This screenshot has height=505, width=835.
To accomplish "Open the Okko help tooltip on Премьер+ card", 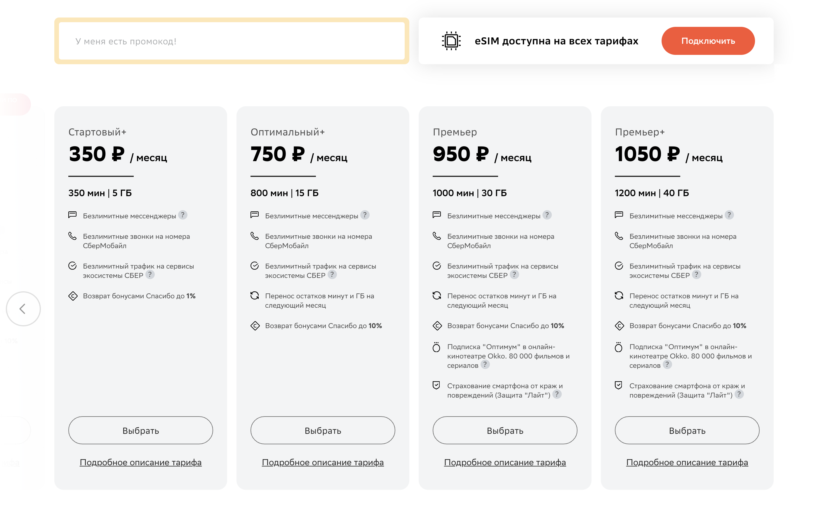I will pos(668,365).
